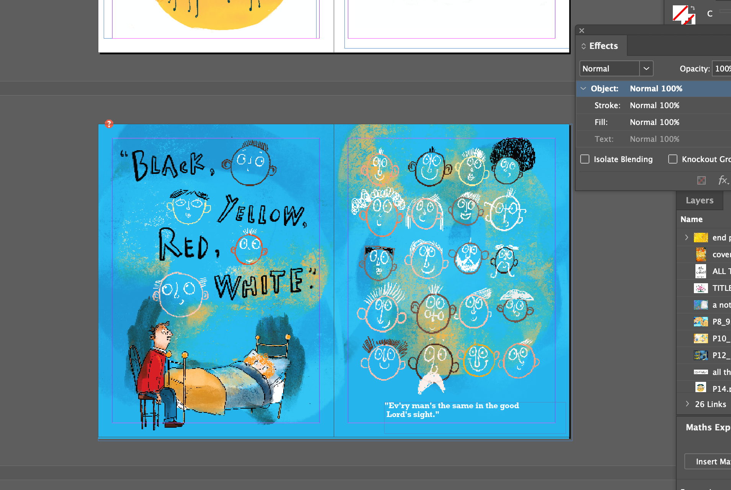Switch to the Effects tab
The width and height of the screenshot is (731, 490).
[x=603, y=46]
